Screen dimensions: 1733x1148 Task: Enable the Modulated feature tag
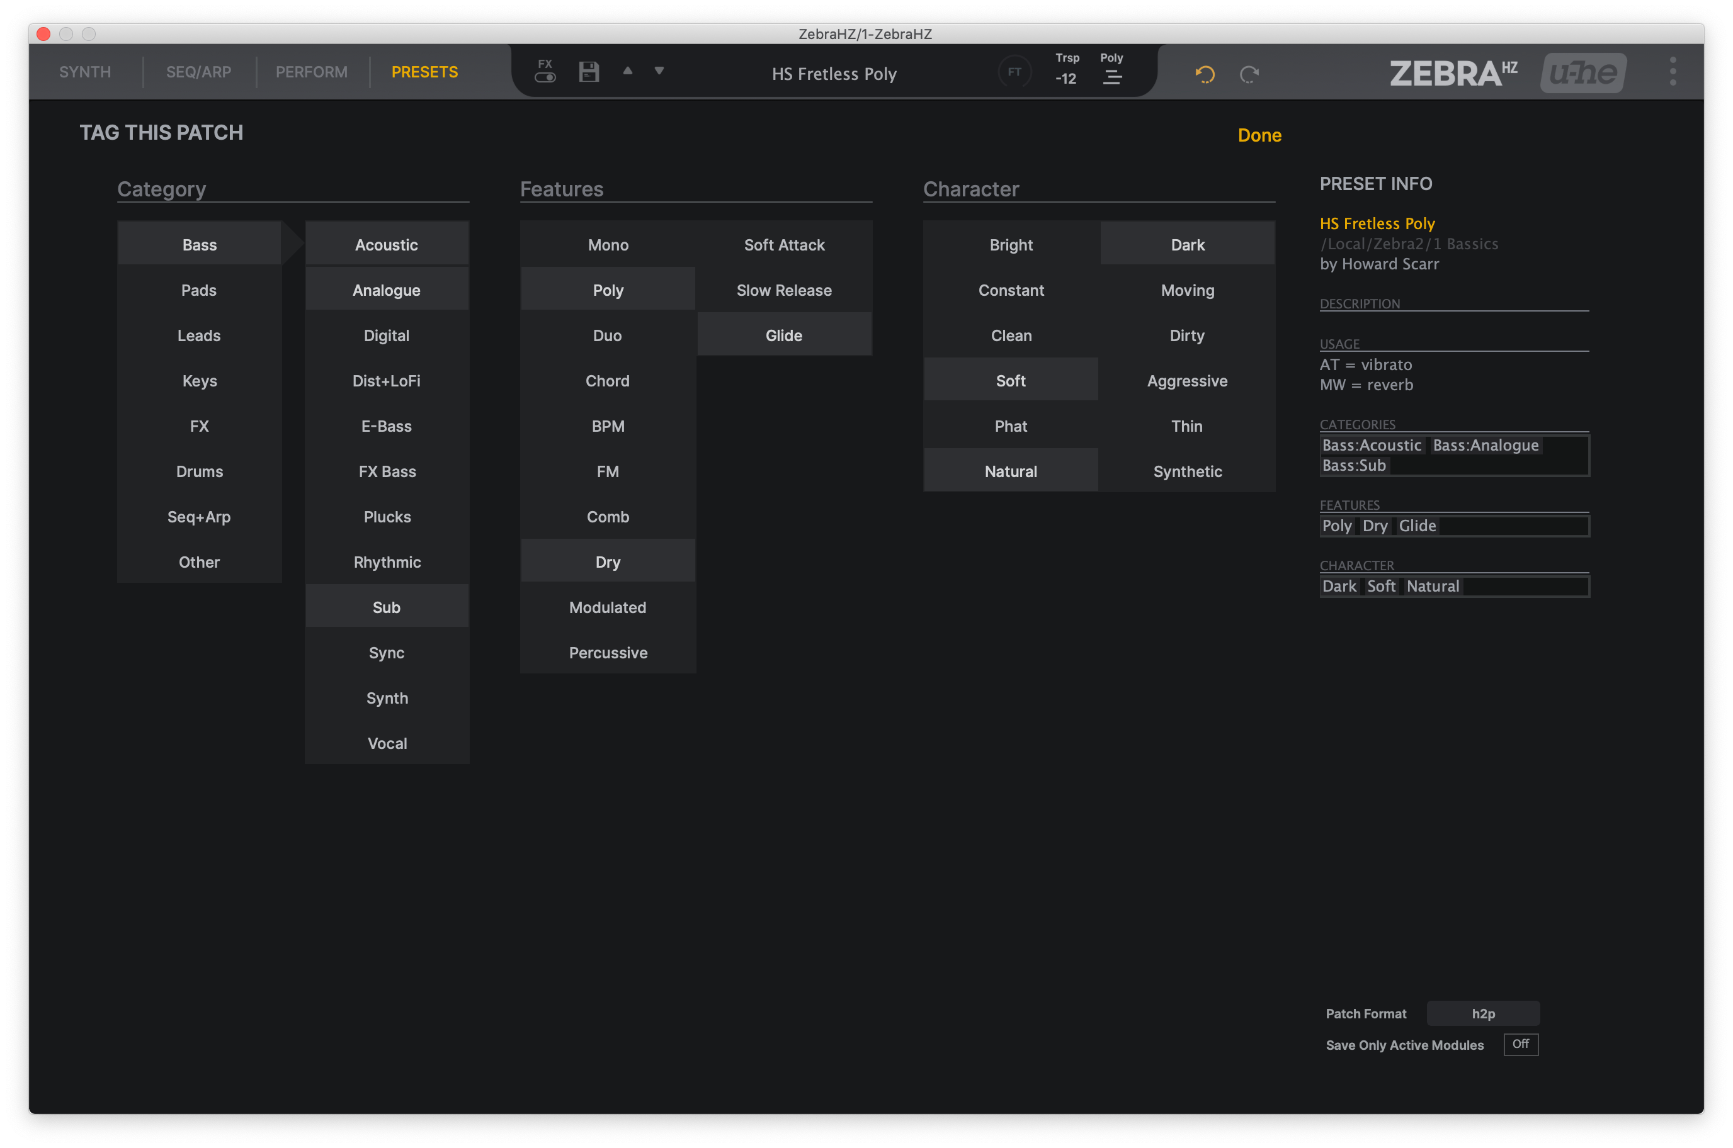click(x=608, y=607)
